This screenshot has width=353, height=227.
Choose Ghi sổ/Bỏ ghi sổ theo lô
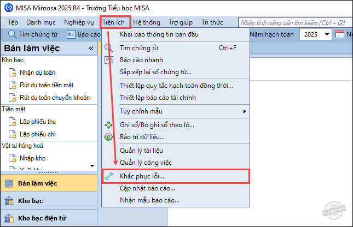[x=176, y=124]
